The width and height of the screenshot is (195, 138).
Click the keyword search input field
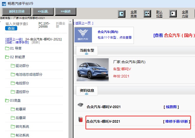coord(17,24)
